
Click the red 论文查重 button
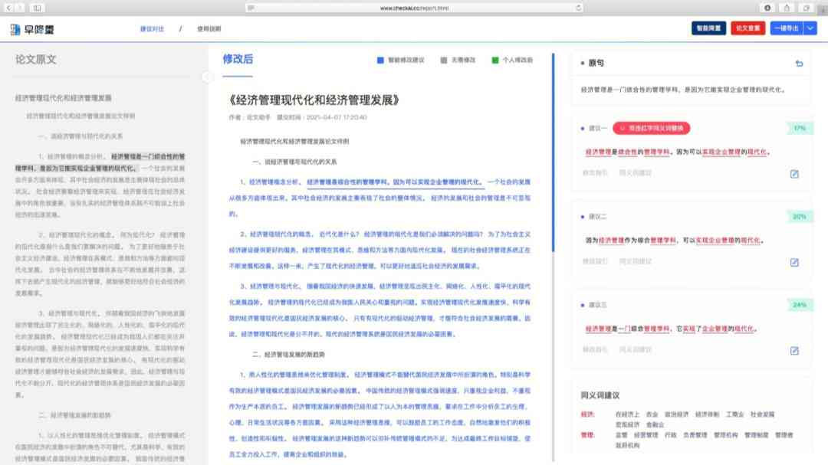(747, 28)
